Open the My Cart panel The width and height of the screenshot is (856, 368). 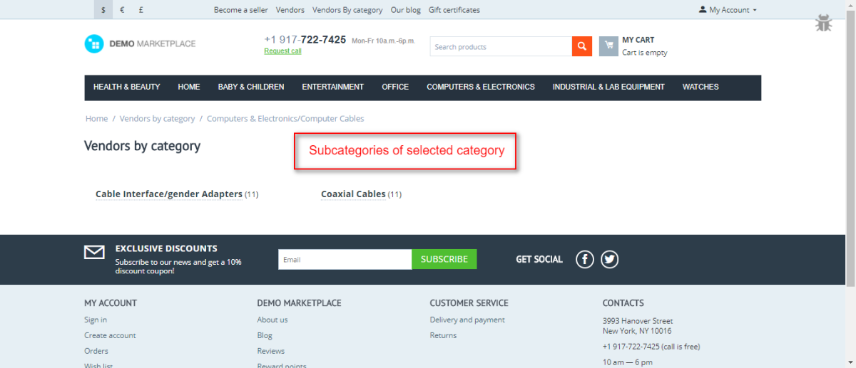click(644, 46)
